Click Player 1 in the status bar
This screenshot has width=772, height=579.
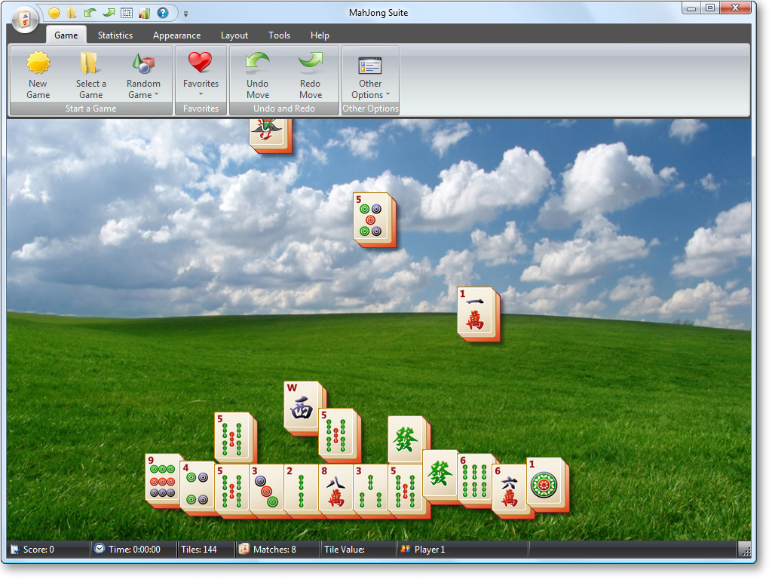tap(429, 550)
